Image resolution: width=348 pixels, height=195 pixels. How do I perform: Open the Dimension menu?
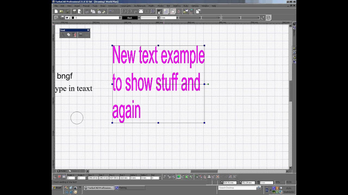tap(113, 6)
